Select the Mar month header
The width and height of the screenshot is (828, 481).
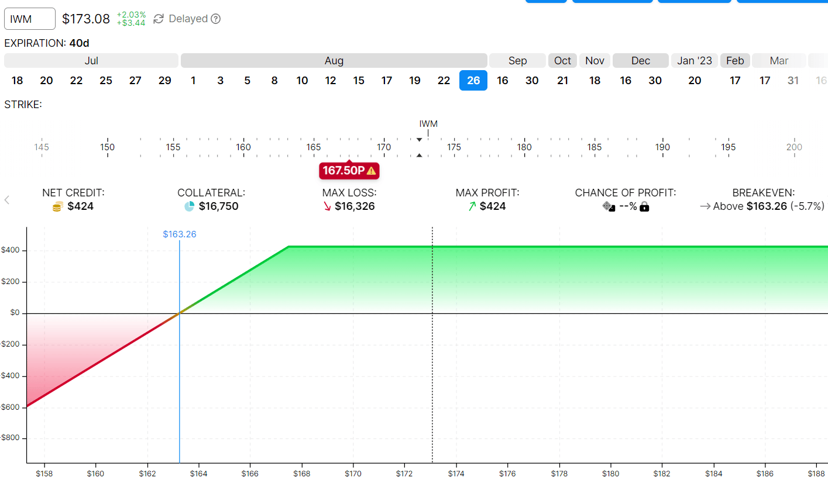point(779,61)
